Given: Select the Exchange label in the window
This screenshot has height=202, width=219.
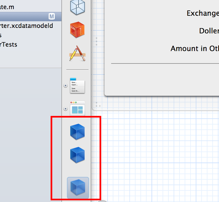Looking at the screenshot, I should coord(202,13).
